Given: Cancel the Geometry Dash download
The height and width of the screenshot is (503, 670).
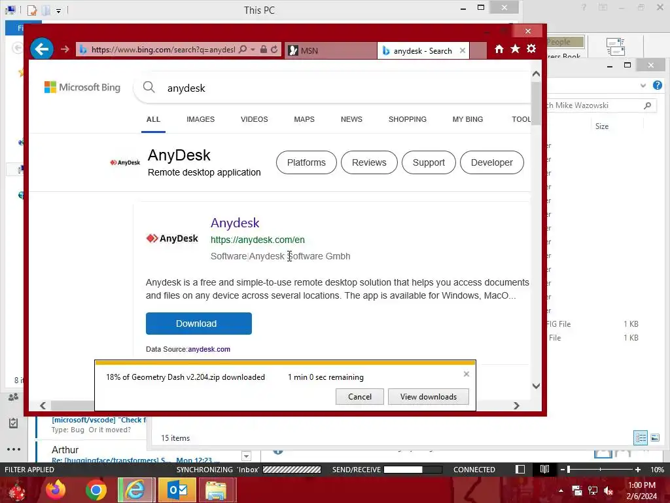Looking at the screenshot, I should pos(359,396).
